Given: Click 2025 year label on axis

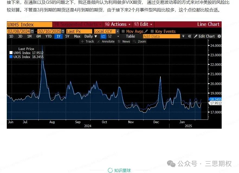Looking at the screenshot, I should coord(188,126).
